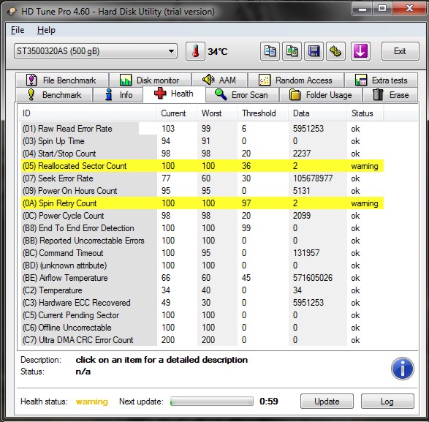Select the (BD) (unknown attribute) row
This screenshot has height=422, width=429.
tap(202, 265)
